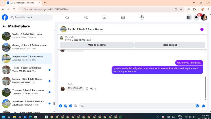The image size is (211, 119).
Task: Open the Friends icon in top navigation
Action: click(x=86, y=18)
